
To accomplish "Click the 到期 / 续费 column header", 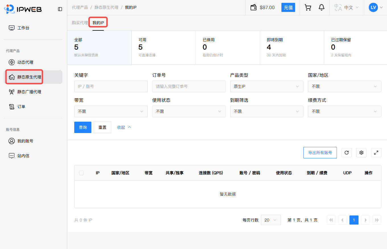I will coord(317,173).
